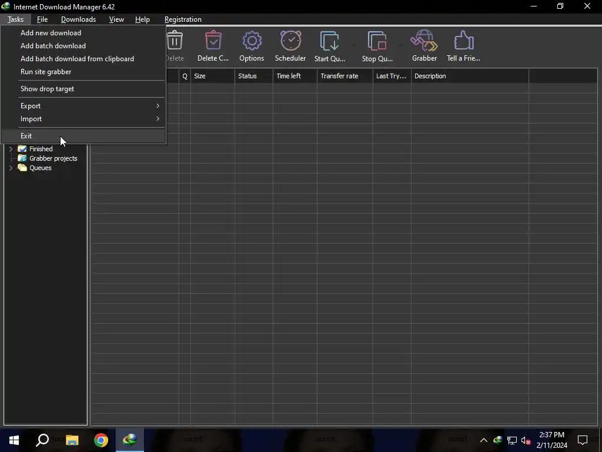The image size is (602, 452).
Task: Click the IDM system tray icon
Action: tap(497, 440)
